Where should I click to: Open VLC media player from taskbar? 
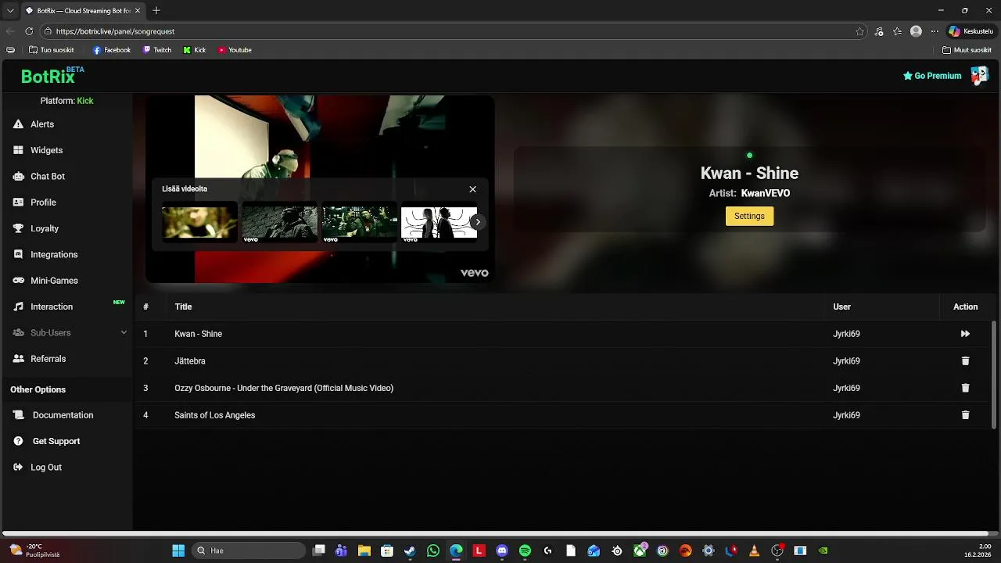tap(754, 550)
